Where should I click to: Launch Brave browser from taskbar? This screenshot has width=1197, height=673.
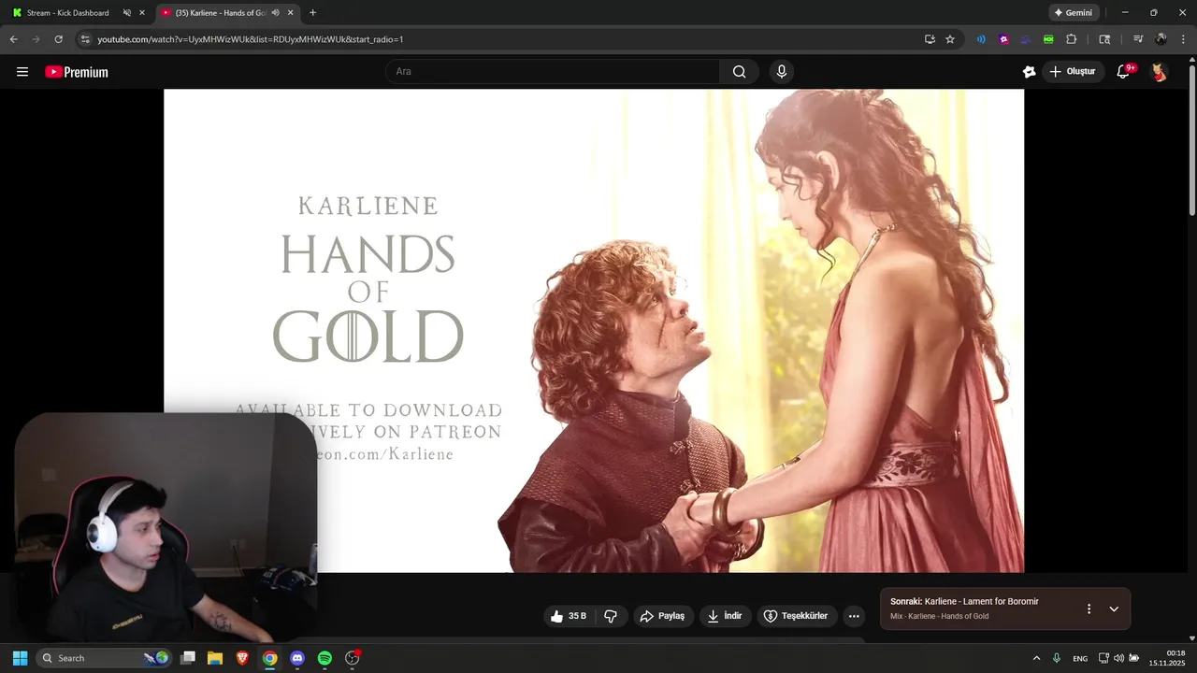pos(242,658)
